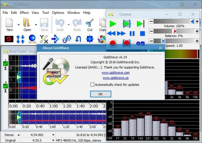Click the Redo toolbar icon
The width and height of the screenshot is (202, 143).
77,25
